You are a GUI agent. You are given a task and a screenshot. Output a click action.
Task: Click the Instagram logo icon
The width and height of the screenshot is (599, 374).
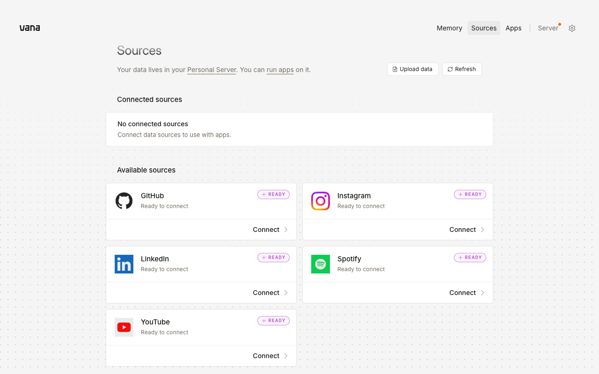pos(321,201)
